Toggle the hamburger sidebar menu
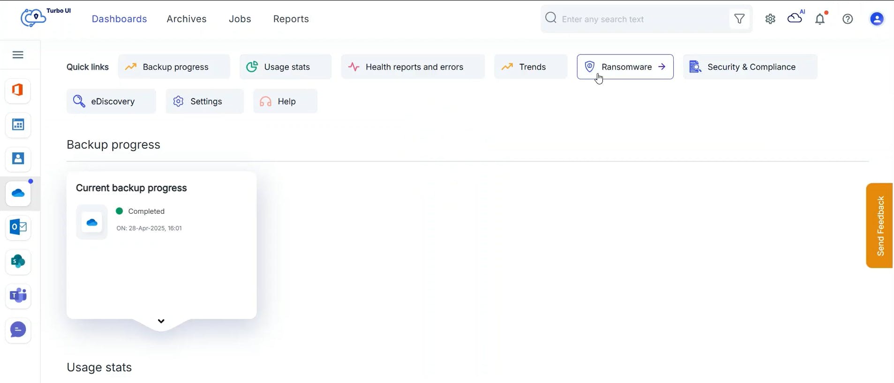894x383 pixels. coord(18,55)
